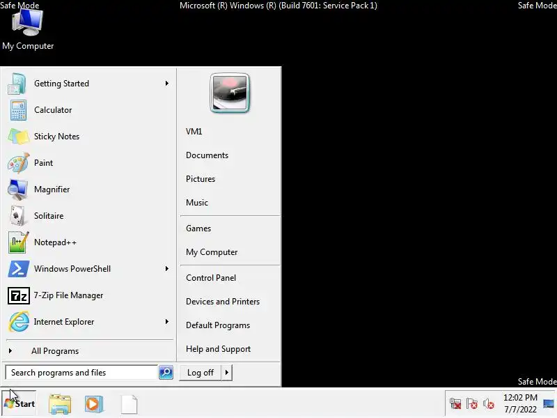
Task: Click the Paint palette icon
Action: point(18,163)
